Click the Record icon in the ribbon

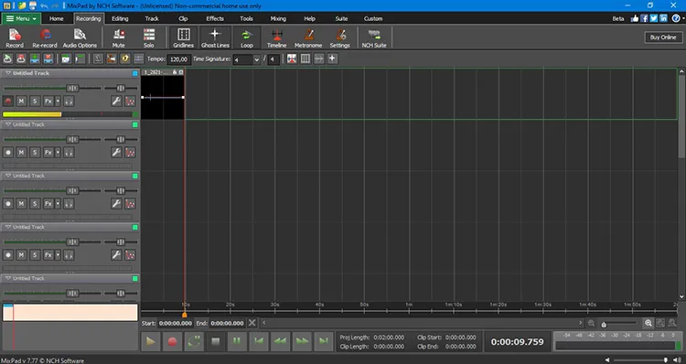[15, 37]
